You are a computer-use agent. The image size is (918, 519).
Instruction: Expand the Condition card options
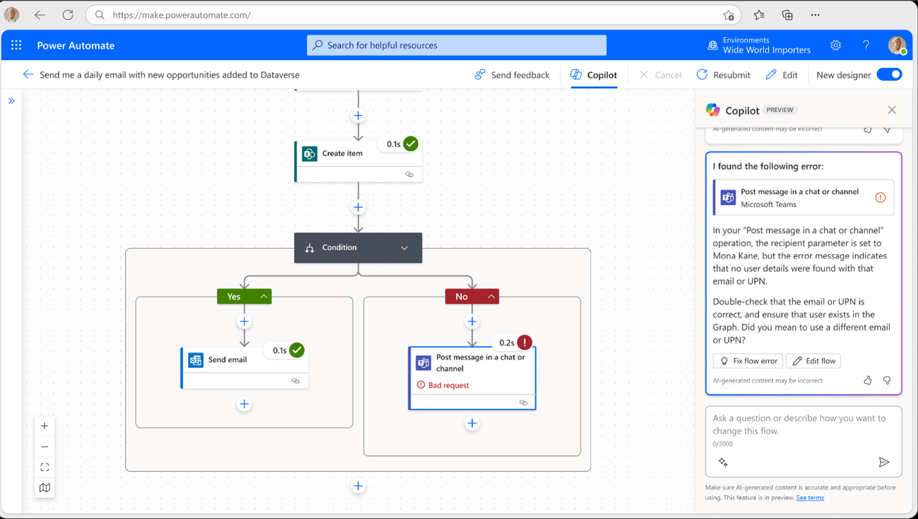(x=404, y=248)
